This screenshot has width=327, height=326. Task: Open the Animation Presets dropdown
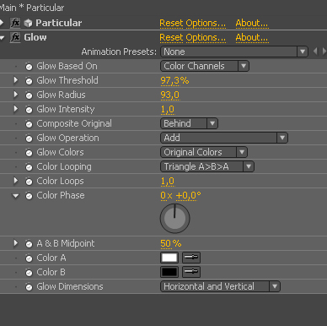click(234, 52)
